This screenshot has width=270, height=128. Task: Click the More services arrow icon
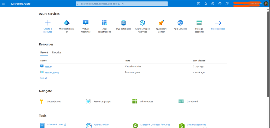coord(218,23)
